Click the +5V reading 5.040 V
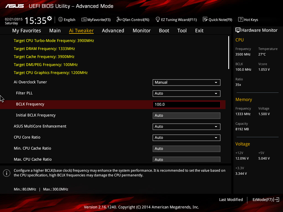The image size is (283, 212). tap(264, 158)
